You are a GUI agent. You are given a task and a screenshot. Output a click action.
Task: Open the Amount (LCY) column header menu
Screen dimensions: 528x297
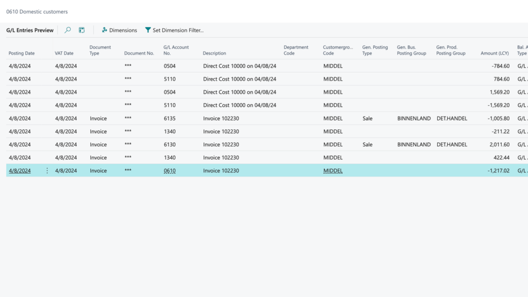pyautogui.click(x=495, y=53)
